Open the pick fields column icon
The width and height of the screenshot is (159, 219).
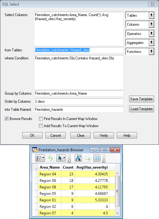(x=97, y=158)
